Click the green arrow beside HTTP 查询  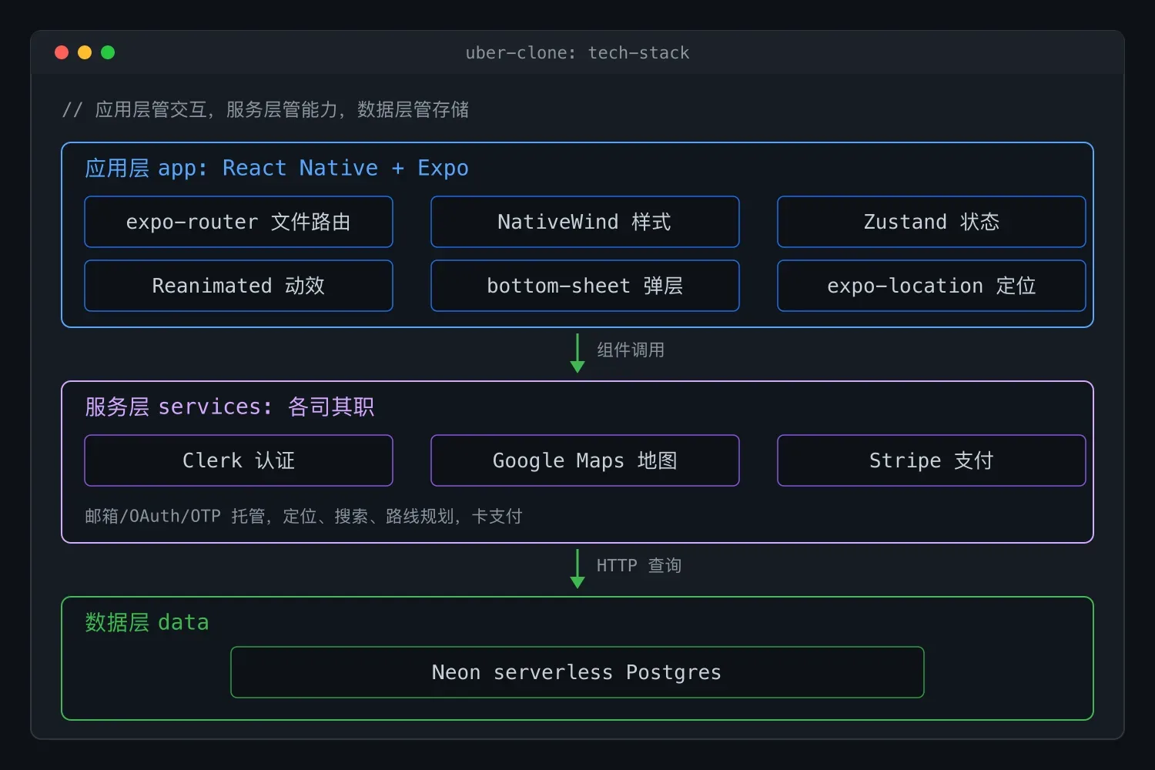(x=577, y=569)
